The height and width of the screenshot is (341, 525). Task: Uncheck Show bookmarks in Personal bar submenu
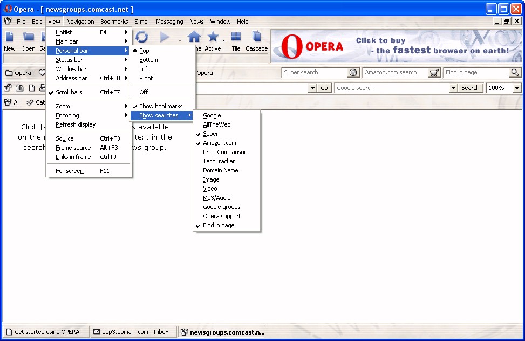[x=161, y=106]
